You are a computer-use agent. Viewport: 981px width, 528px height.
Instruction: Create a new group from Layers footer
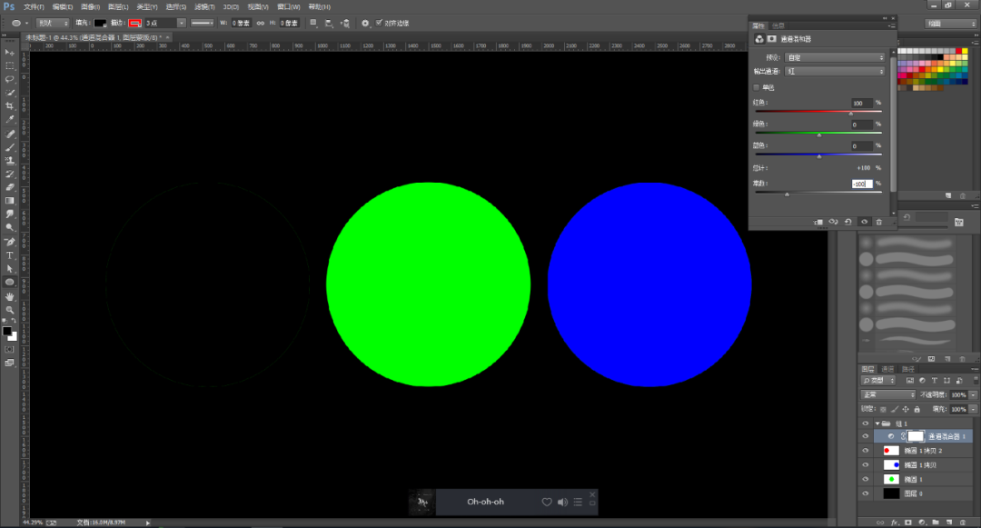point(936,523)
